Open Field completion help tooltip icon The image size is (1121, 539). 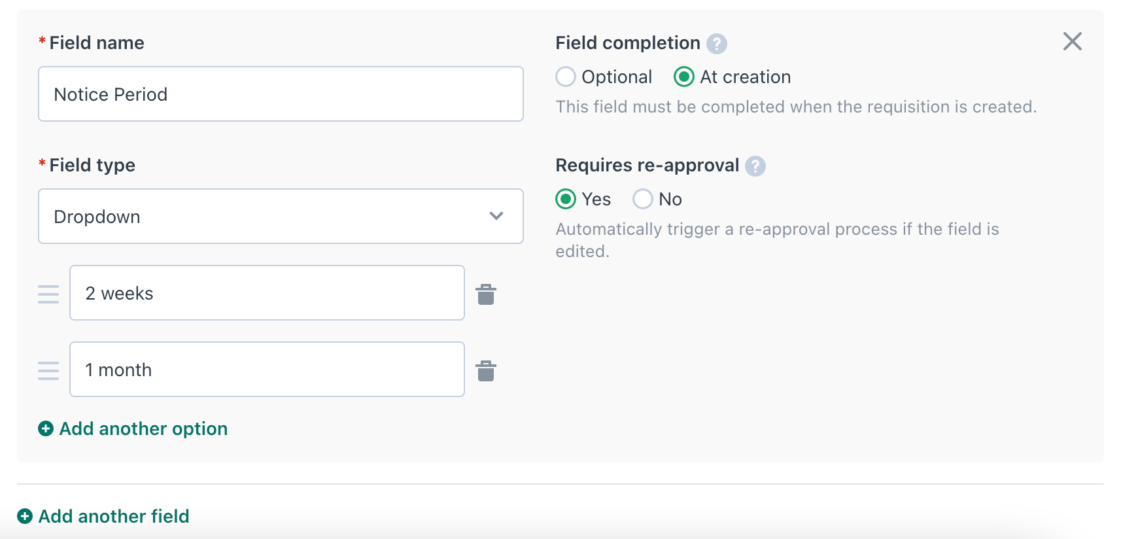pyautogui.click(x=717, y=44)
